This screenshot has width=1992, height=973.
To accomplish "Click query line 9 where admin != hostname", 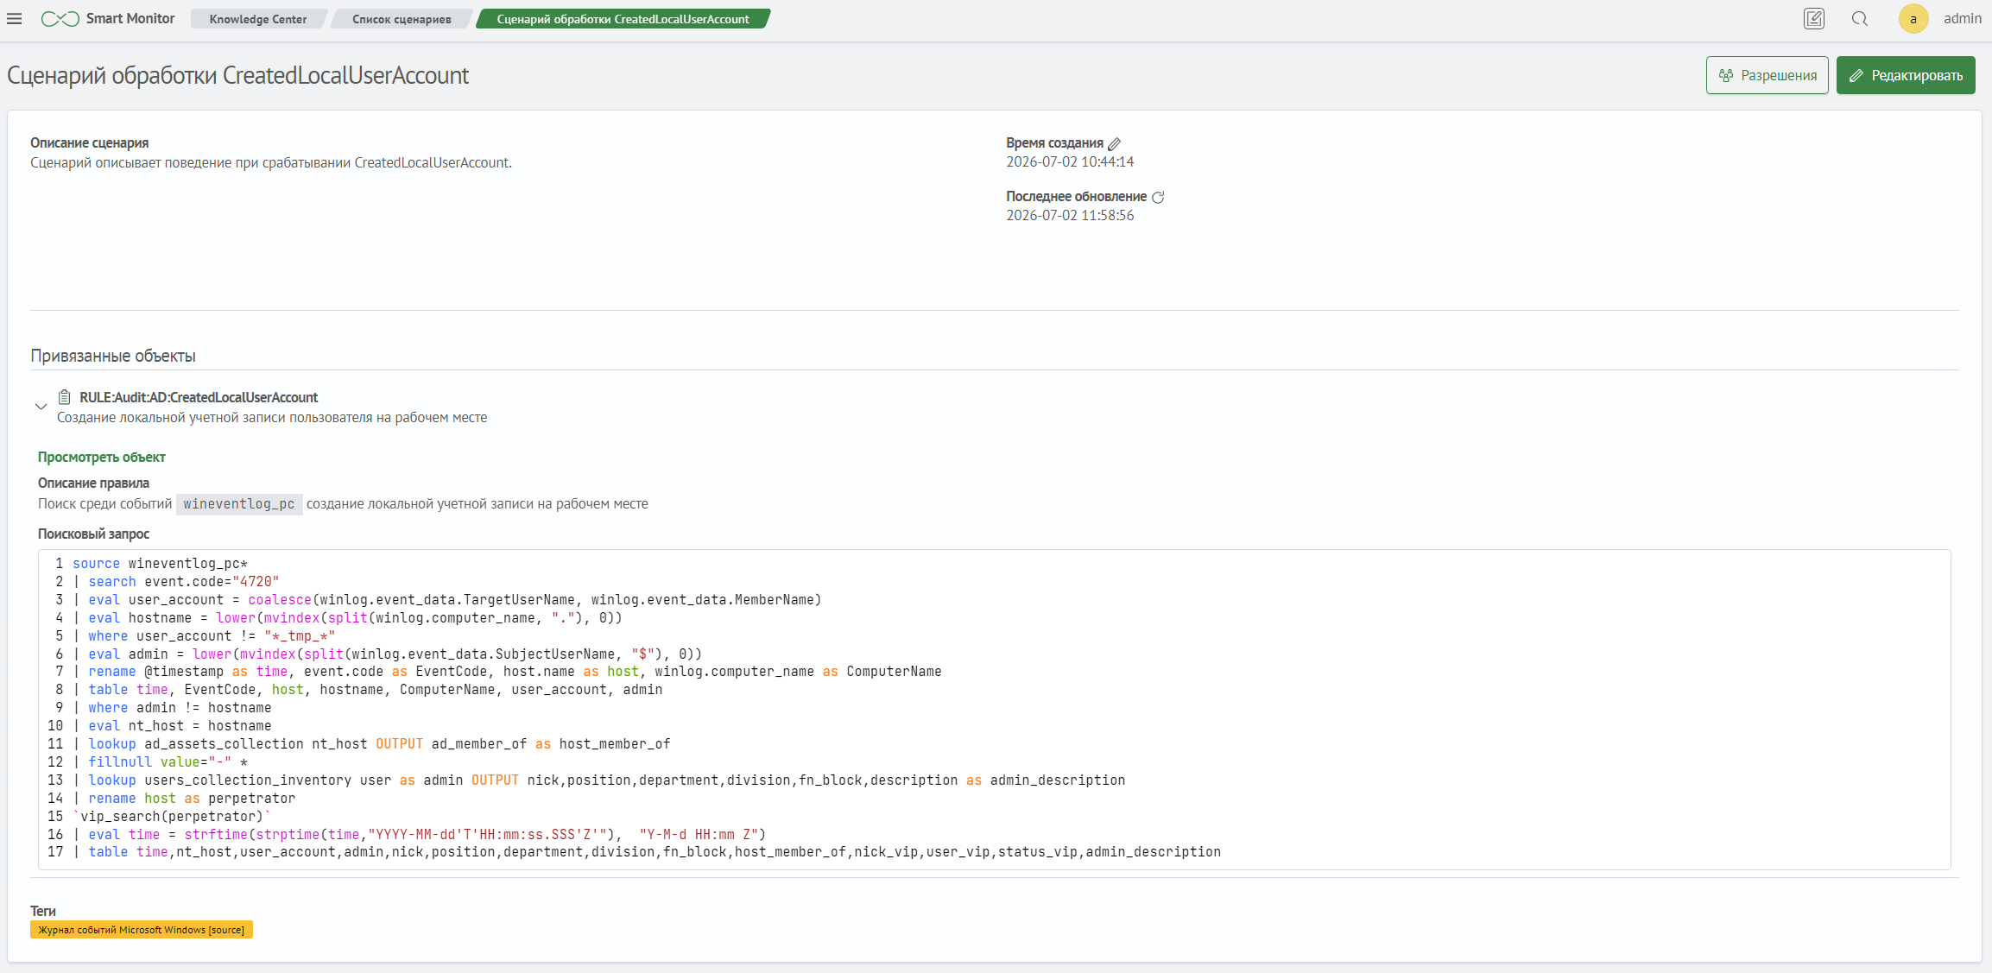I will (172, 708).
